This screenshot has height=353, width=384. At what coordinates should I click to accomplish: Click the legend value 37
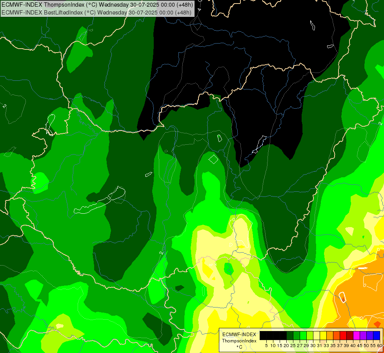click(x=340, y=346)
